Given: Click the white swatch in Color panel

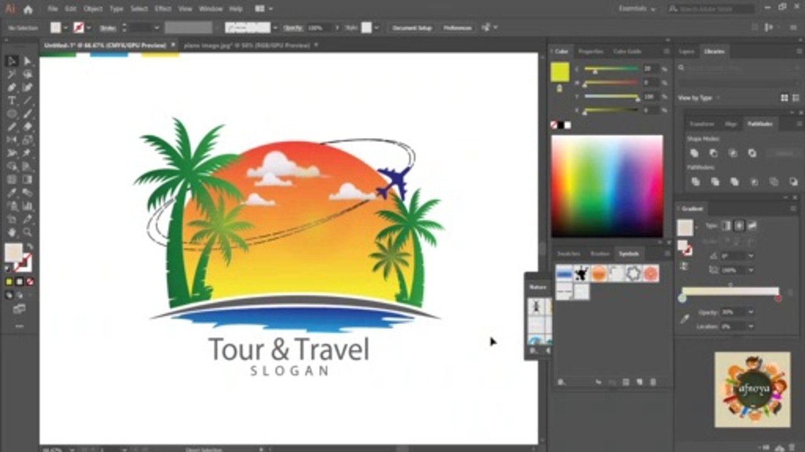Looking at the screenshot, I should (x=568, y=125).
